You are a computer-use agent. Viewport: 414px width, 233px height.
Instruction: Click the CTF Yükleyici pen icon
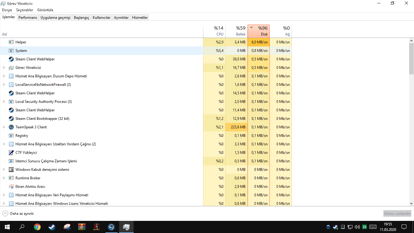(11, 153)
